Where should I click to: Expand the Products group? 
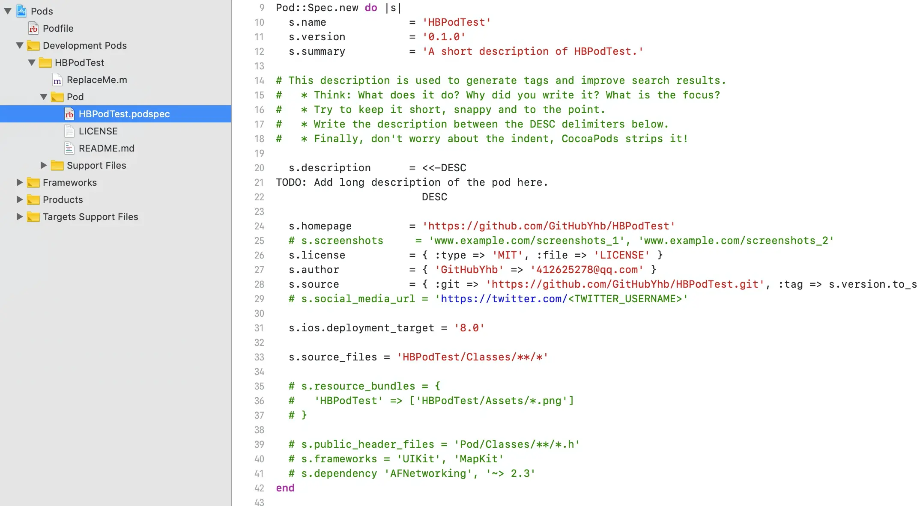coord(19,199)
